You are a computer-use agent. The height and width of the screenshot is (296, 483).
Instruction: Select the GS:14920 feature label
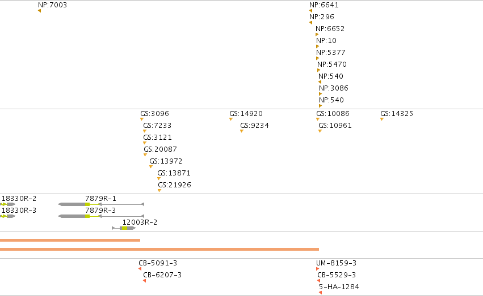[x=246, y=114]
